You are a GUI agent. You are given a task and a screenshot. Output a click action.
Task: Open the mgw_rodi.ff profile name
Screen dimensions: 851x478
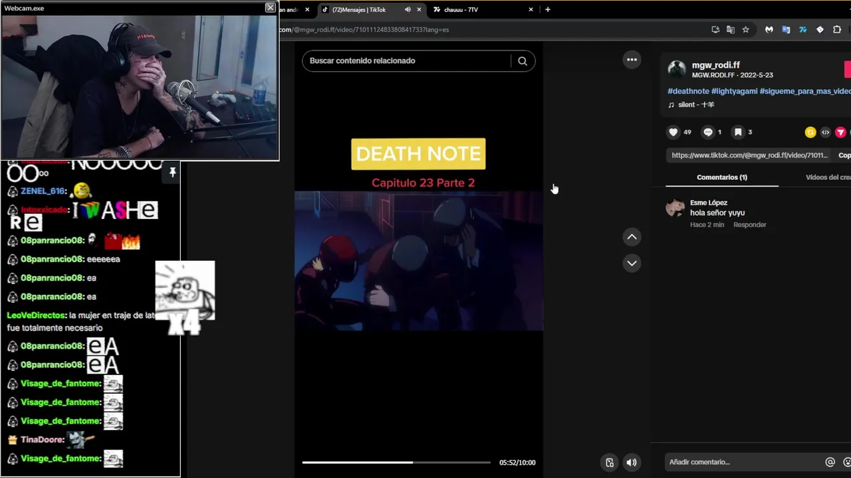[715, 65]
